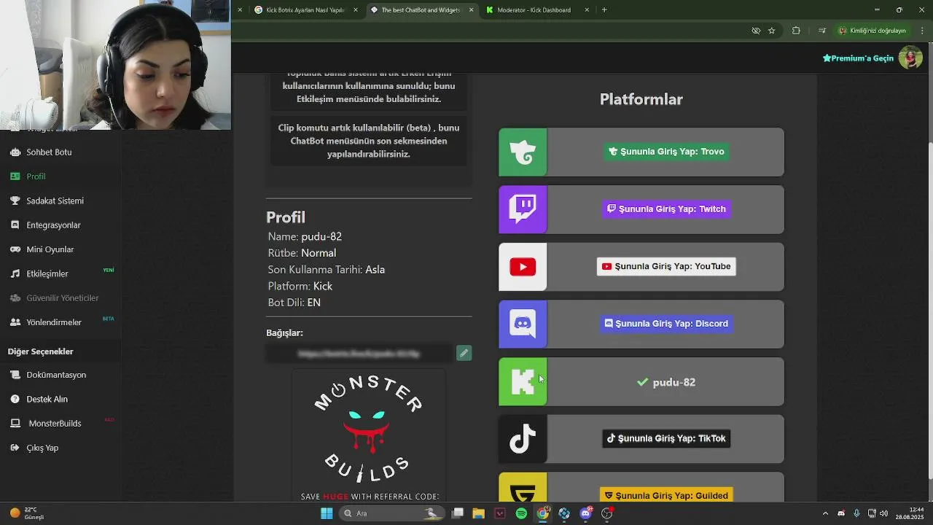Open Entegrasyonlar sidebar entry
The height and width of the screenshot is (525, 933).
coord(53,225)
